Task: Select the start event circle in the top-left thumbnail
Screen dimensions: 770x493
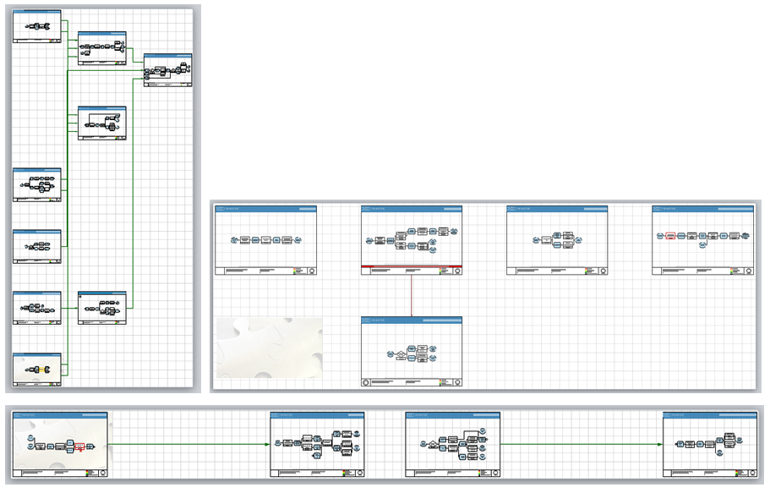Action: 26,26
